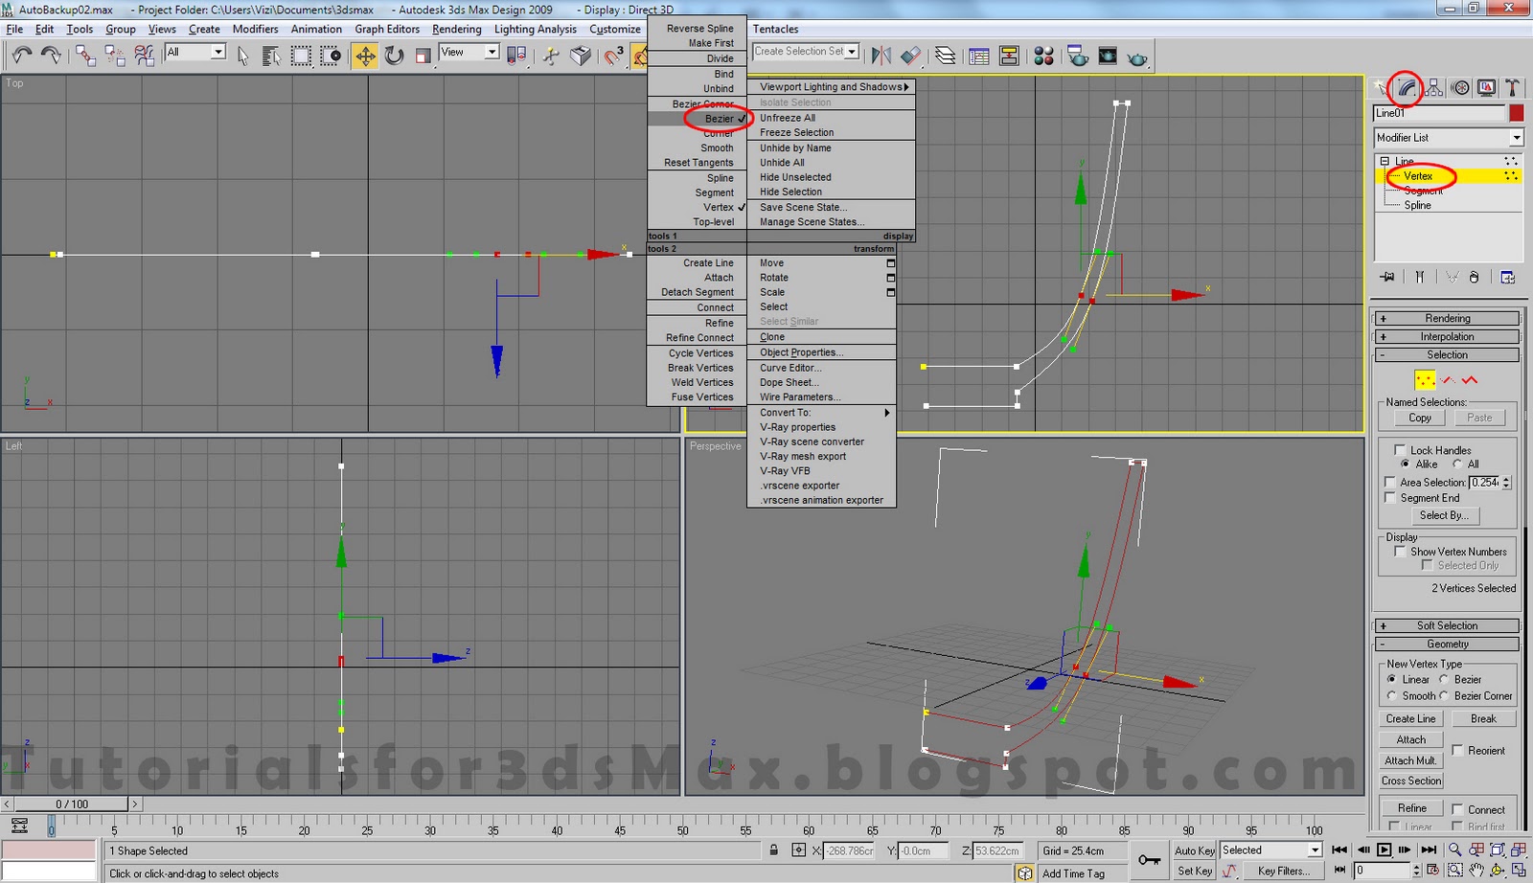Expand the Soft Selection rollout

[1447, 625]
